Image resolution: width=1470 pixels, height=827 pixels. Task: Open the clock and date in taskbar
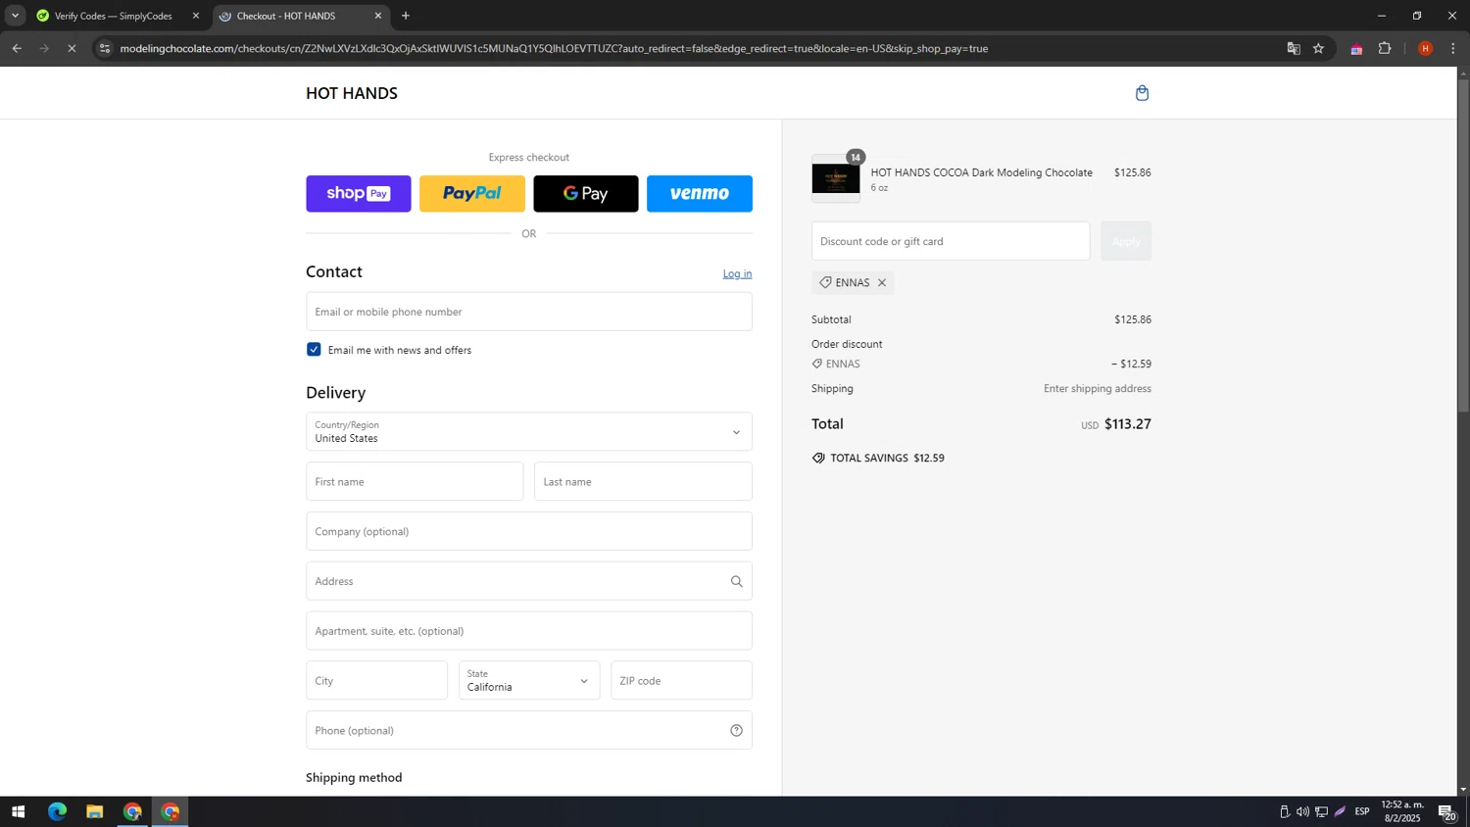point(1401,812)
